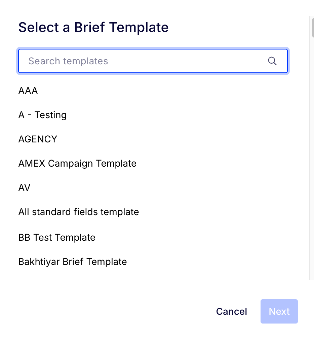
Task: Pick the first template in the list
Action: coord(28,91)
